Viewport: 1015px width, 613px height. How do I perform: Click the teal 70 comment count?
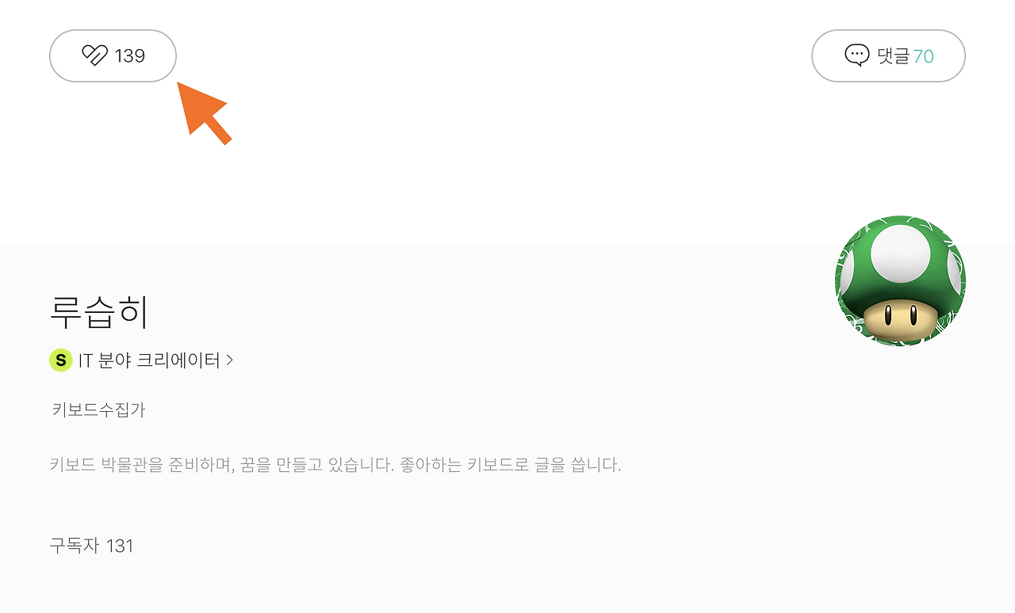(x=924, y=56)
